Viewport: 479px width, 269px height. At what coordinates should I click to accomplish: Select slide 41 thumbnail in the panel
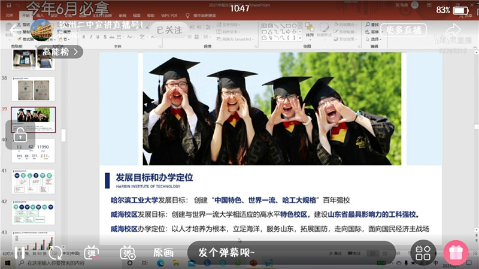(34, 182)
